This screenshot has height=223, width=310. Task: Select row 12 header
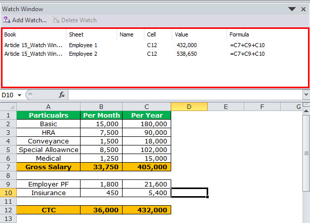[8, 210]
